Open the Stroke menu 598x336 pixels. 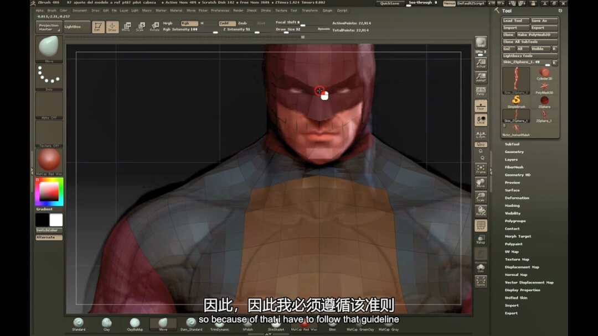tap(266, 11)
